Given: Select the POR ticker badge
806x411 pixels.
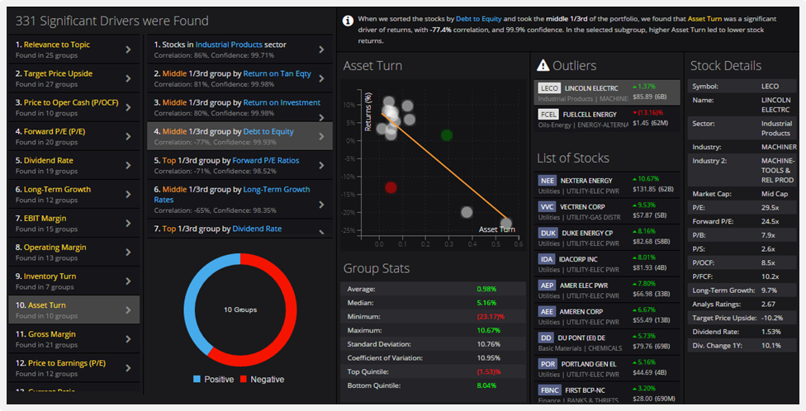Looking at the screenshot, I should (548, 364).
